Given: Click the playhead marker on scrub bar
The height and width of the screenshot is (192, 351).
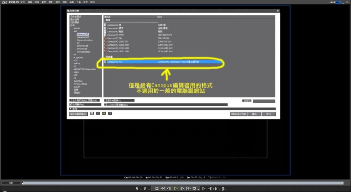Looking at the screenshot, I should tap(23, 183).
